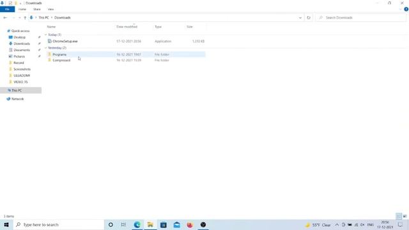Image resolution: width=409 pixels, height=230 pixels.
Task: Select the 1,310 KB size cell
Action: (x=198, y=41)
